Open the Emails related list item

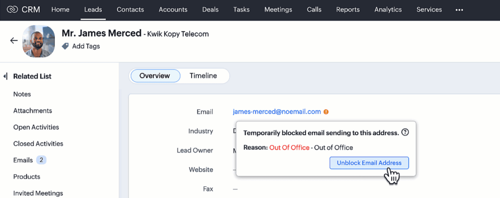point(23,160)
